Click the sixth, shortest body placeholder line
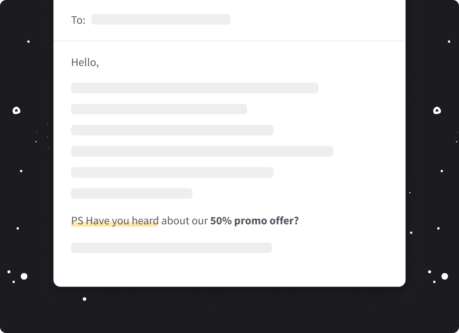This screenshot has height=333, width=459. click(131, 194)
